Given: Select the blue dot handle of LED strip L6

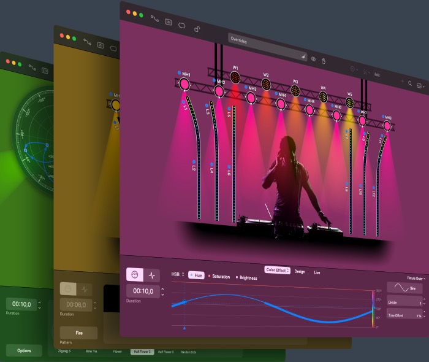Looking at the screenshot, I should pos(229,167).
